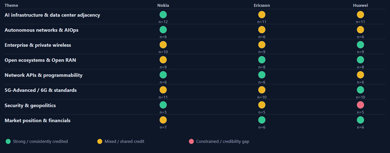Click Ericsson's n=8 count in Open RAN row
The image size is (390, 153).
(262, 67)
